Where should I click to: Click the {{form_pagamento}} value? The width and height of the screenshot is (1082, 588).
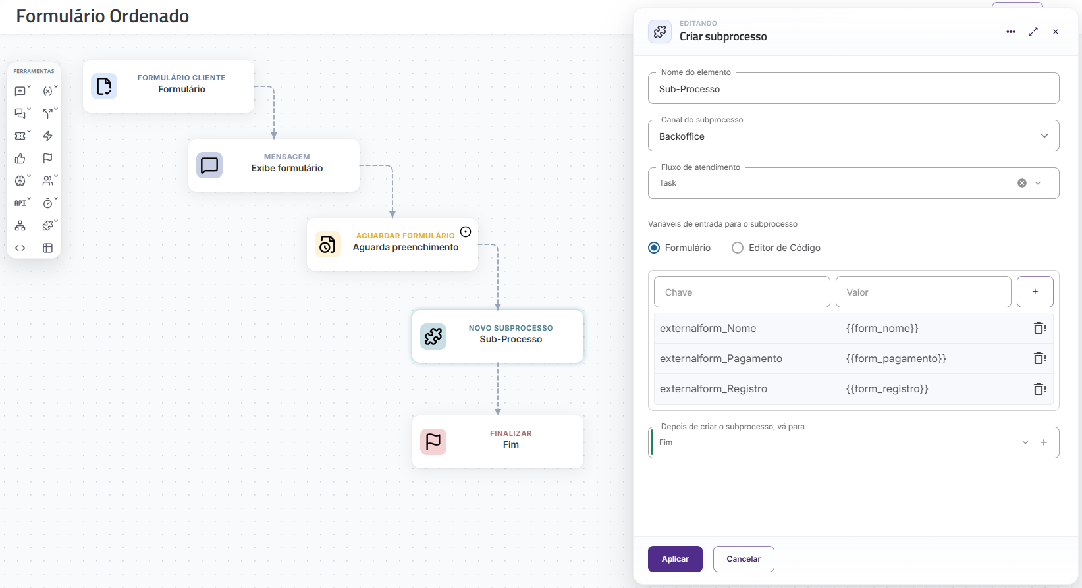[896, 358]
